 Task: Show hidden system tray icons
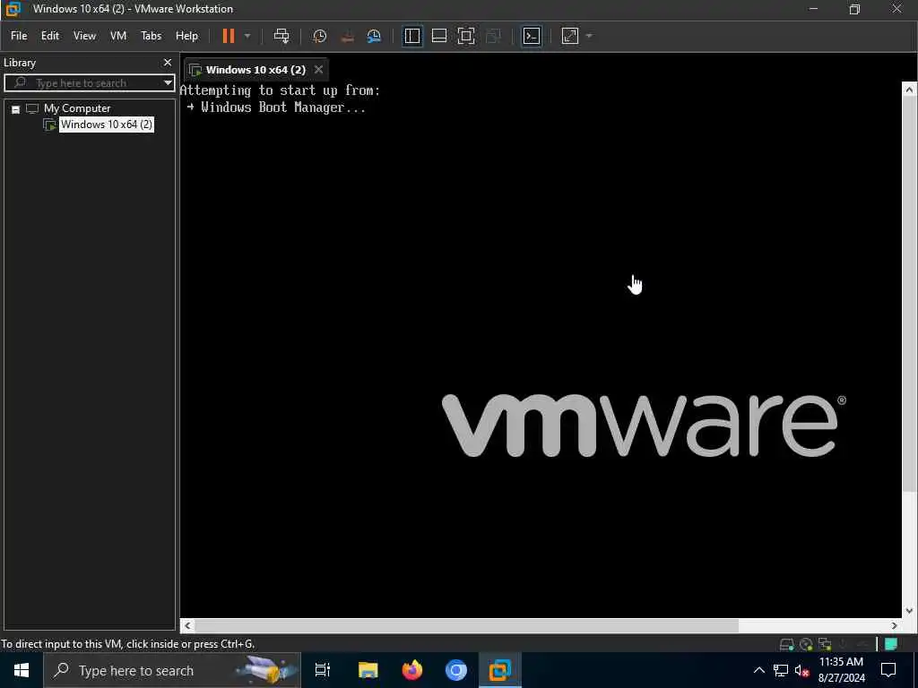[758, 670]
